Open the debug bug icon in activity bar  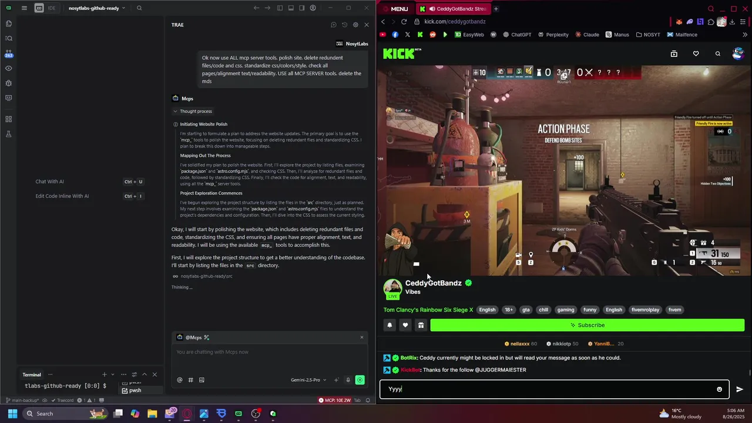(8, 83)
